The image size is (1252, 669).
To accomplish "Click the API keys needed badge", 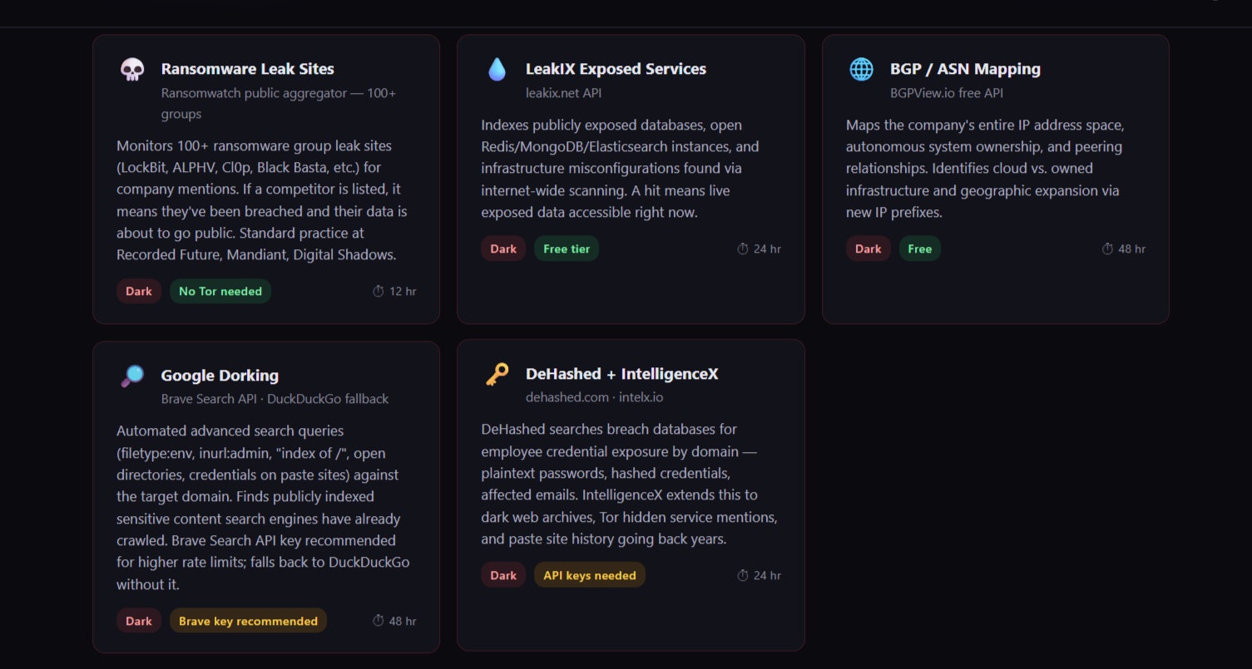I will click(x=589, y=576).
